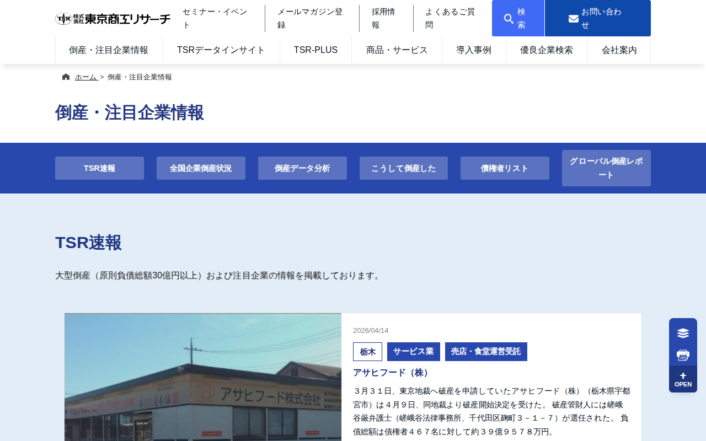Open the 会社案内 menu
This screenshot has height=441, width=706.
pyautogui.click(x=619, y=50)
